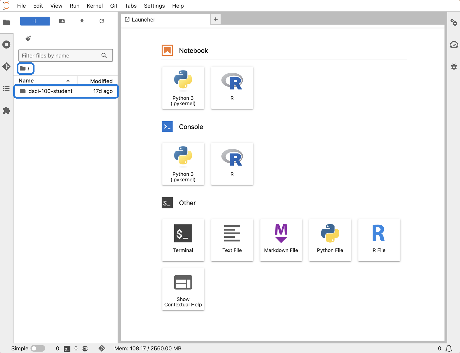Open a new Terminal
The width and height of the screenshot is (460, 353).
pyautogui.click(x=183, y=240)
